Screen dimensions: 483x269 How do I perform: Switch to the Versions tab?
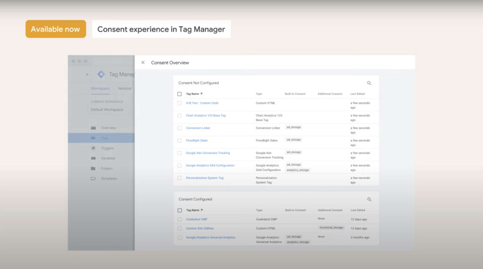[x=125, y=88]
